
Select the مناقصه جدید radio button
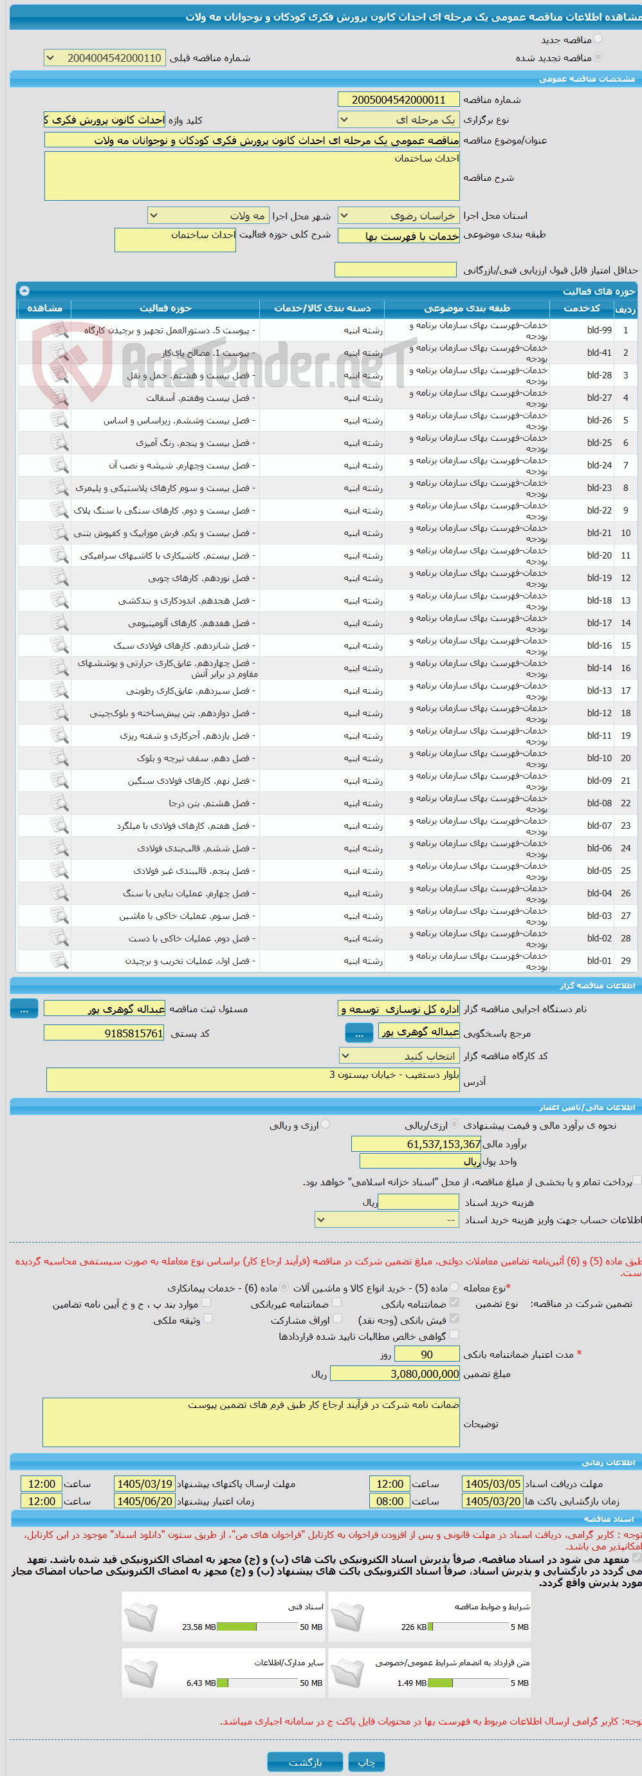598,39
